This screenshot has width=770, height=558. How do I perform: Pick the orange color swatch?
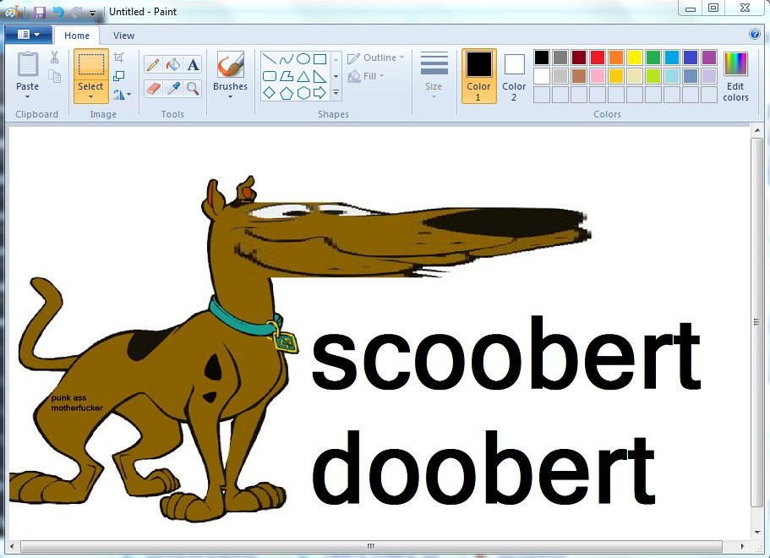(616, 57)
